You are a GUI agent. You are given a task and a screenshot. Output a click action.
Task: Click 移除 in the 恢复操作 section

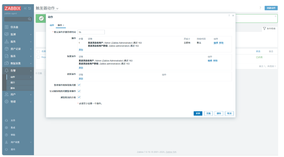[x=215, y=61]
